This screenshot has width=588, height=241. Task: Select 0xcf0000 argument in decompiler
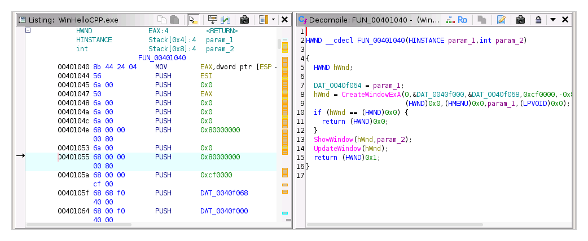point(539,94)
